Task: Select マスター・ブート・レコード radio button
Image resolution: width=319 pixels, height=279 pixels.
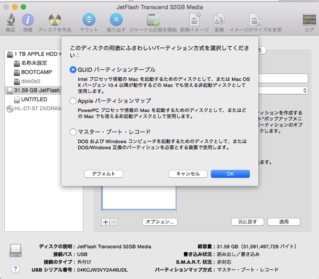Action: (x=73, y=132)
